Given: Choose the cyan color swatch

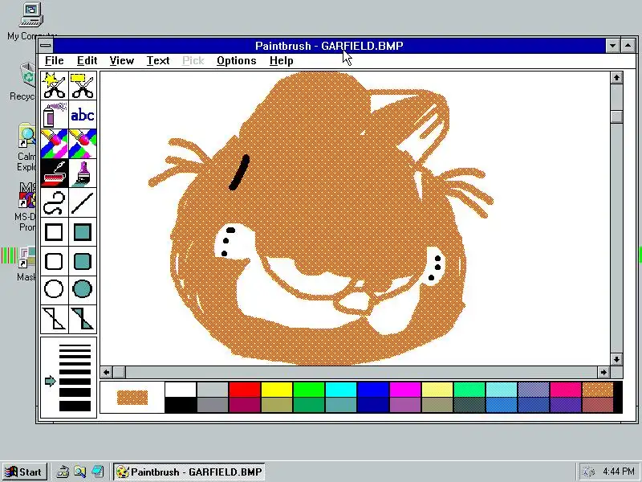Looking at the screenshot, I should pos(340,390).
